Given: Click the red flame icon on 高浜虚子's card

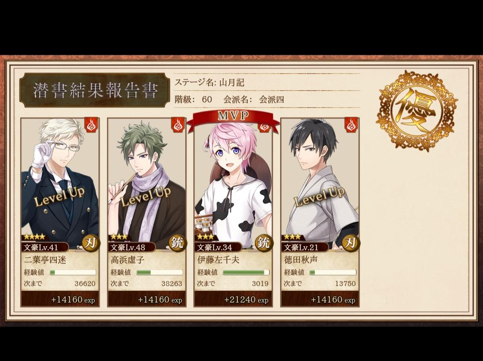Looking at the screenshot, I should click(178, 125).
